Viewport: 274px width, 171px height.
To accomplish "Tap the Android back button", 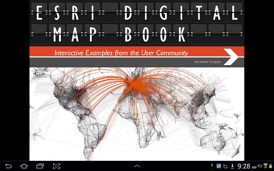I will (x=8, y=166).
